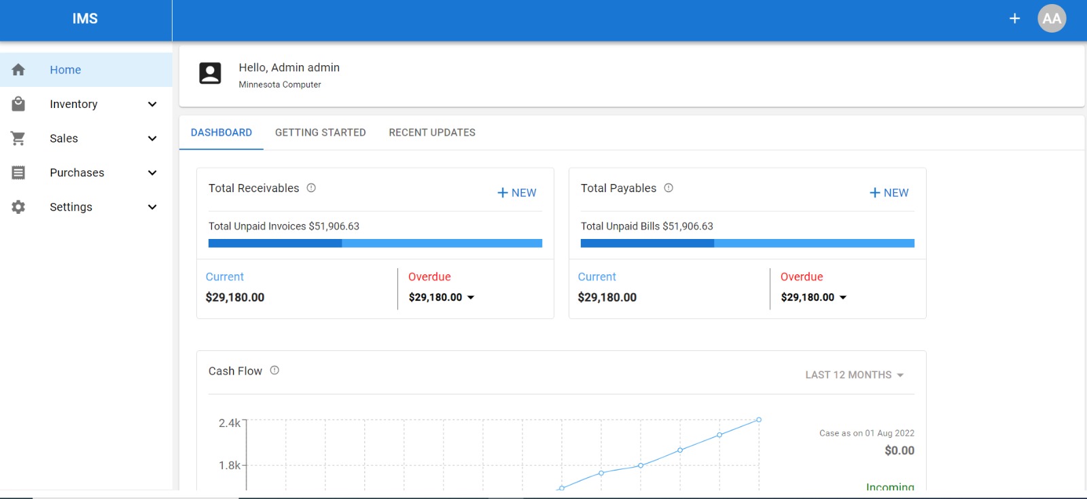Image resolution: width=1087 pixels, height=499 pixels.
Task: Switch to the Dashboard tab
Action: pos(221,132)
